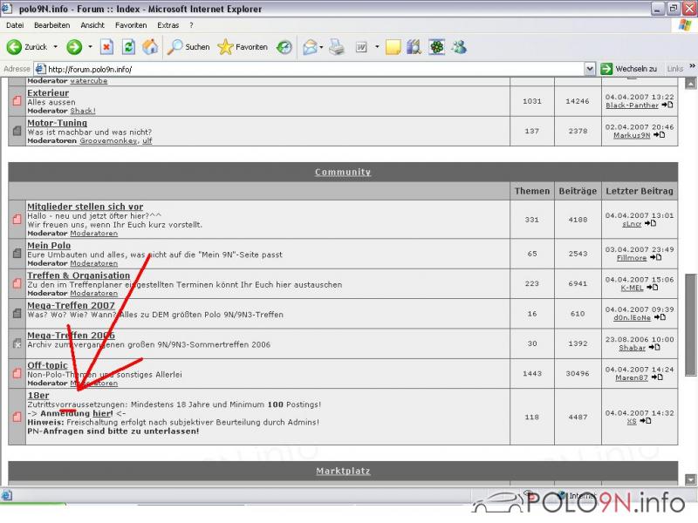Open last poster Markus9N profile
The height and width of the screenshot is (523, 698).
[x=632, y=135]
